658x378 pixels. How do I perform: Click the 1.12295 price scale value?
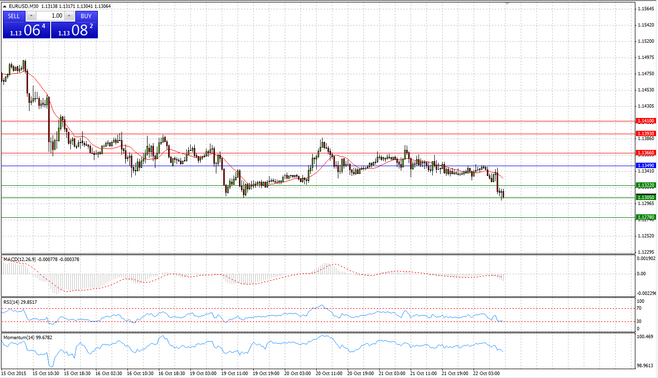pyautogui.click(x=645, y=252)
